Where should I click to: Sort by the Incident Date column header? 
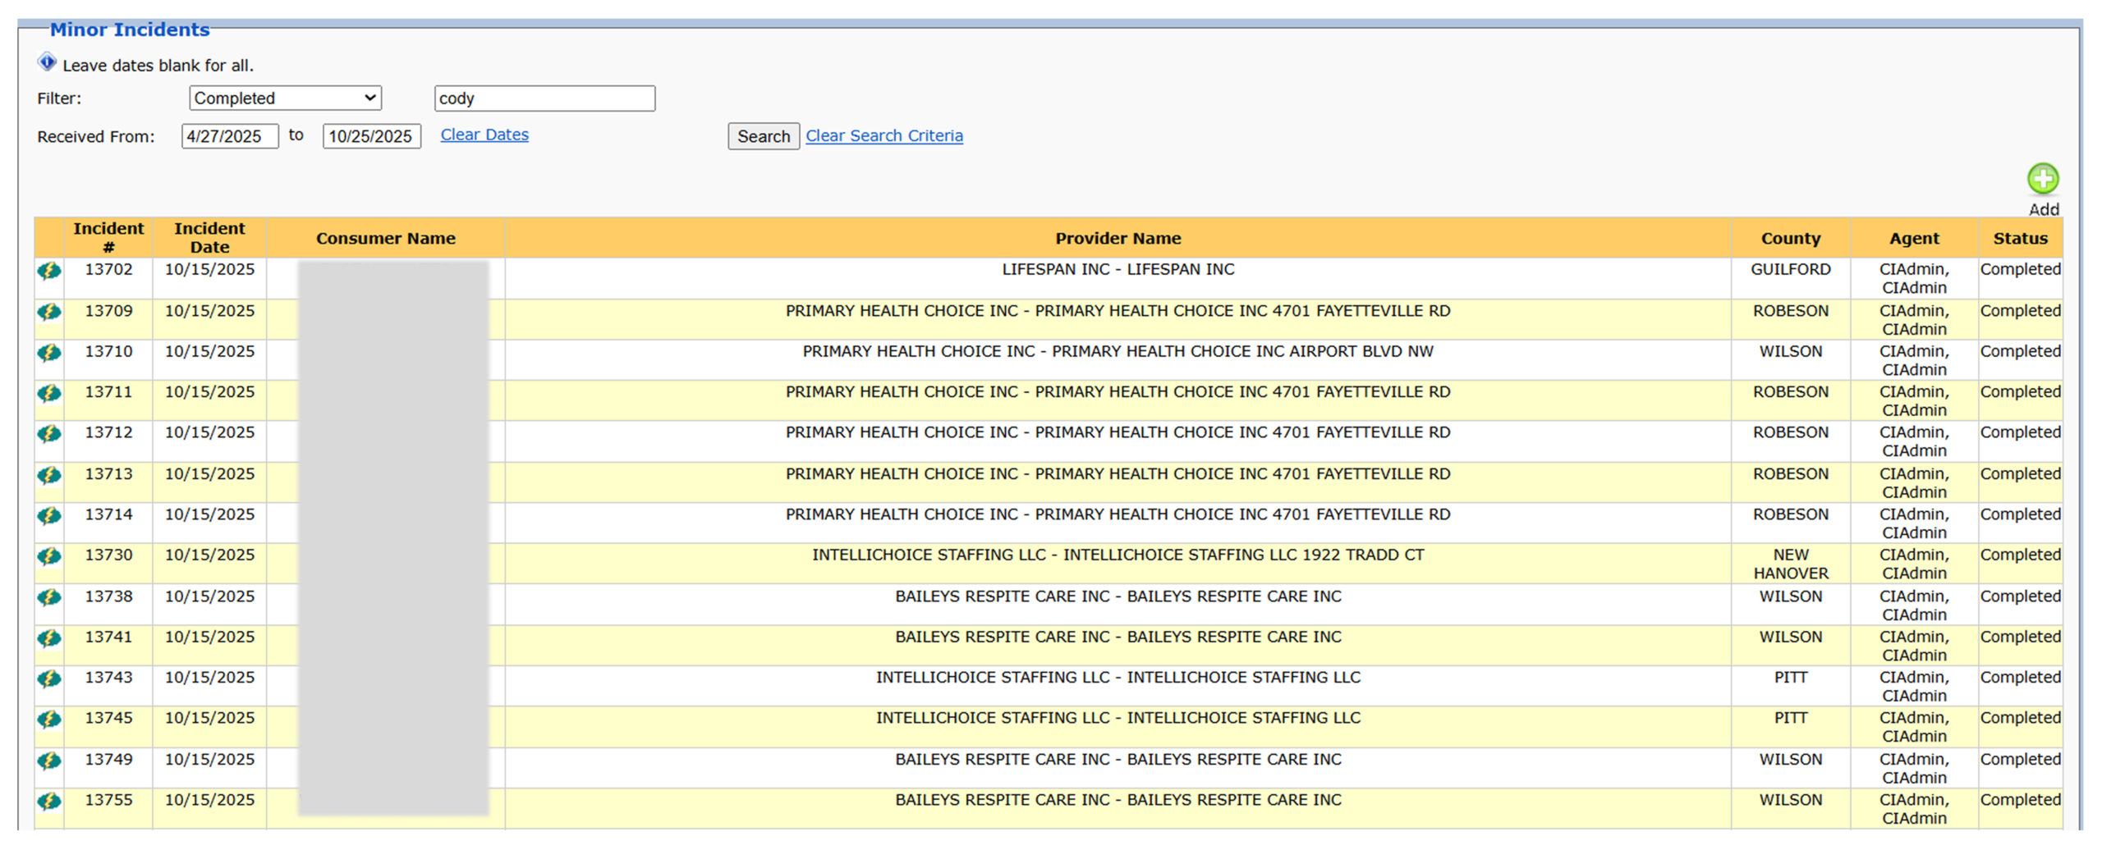[209, 238]
